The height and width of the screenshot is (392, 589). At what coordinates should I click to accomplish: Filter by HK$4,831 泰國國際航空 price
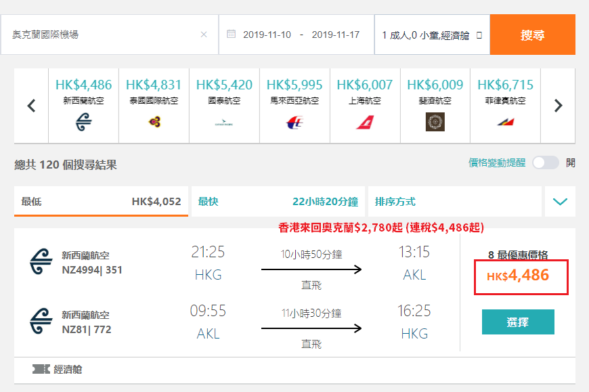154,85
